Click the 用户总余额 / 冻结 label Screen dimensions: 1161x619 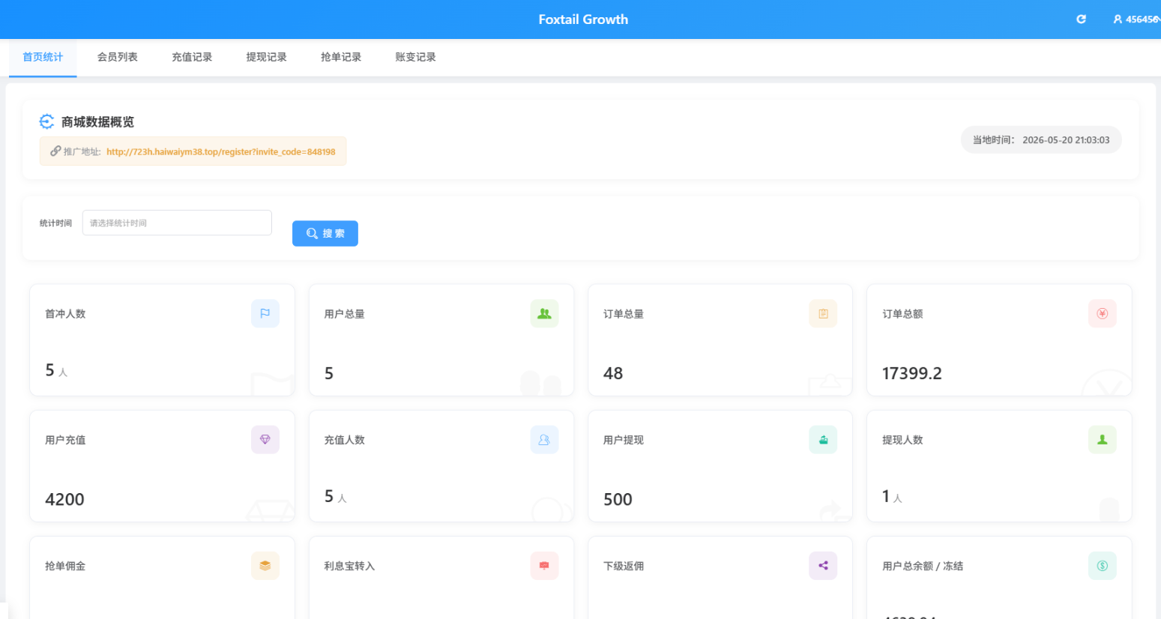tap(923, 566)
